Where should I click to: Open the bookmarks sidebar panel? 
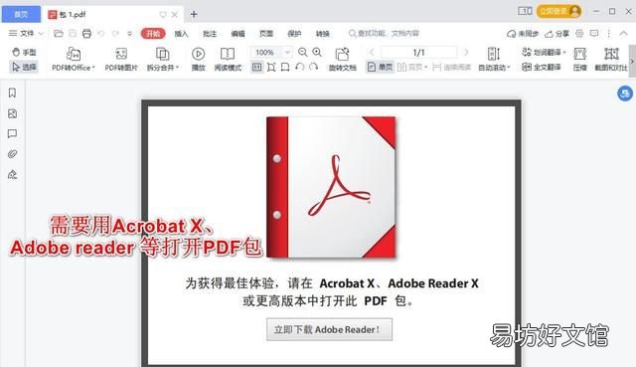point(12,92)
